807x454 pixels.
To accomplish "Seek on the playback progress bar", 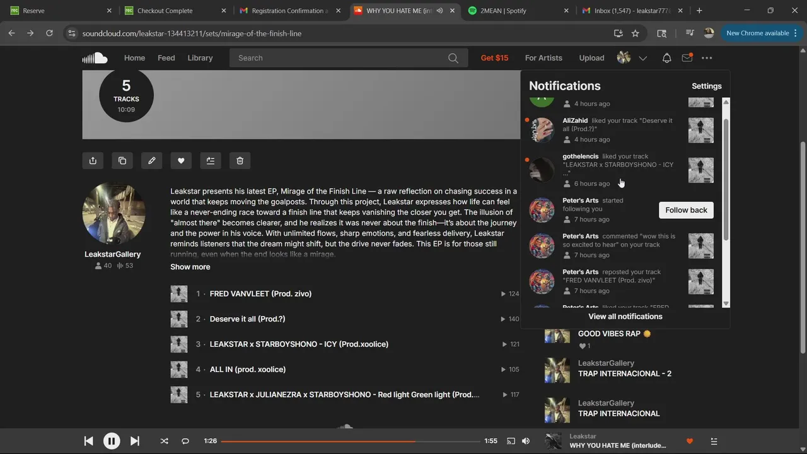I will point(351,441).
